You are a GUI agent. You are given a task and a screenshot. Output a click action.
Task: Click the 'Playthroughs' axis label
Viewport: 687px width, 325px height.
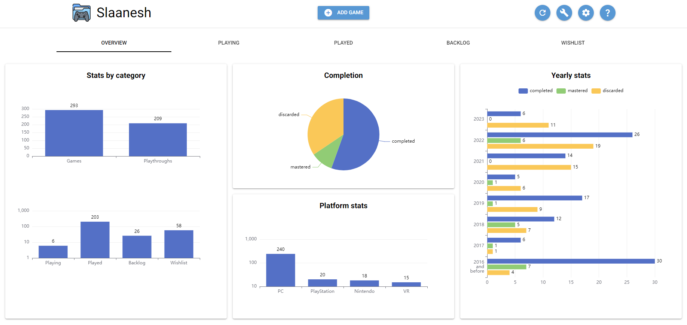click(x=158, y=161)
